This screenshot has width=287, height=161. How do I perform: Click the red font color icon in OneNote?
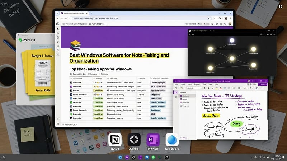(x=220, y=88)
